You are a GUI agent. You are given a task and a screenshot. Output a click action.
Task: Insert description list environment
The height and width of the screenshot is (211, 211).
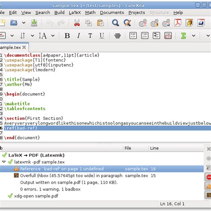click(x=156, y=36)
